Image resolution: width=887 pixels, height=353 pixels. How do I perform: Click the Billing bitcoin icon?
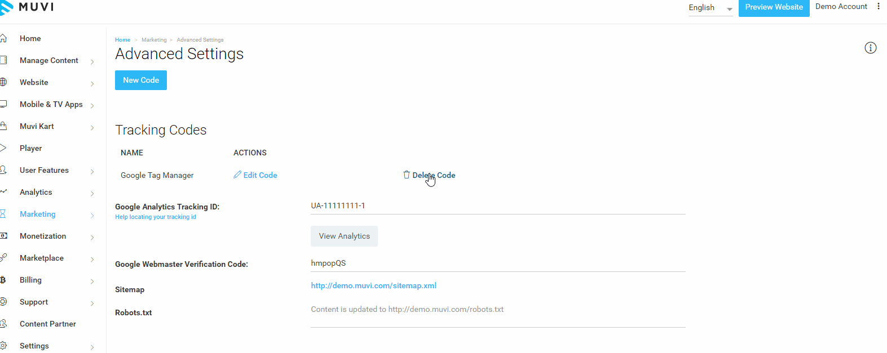pyautogui.click(x=3, y=280)
